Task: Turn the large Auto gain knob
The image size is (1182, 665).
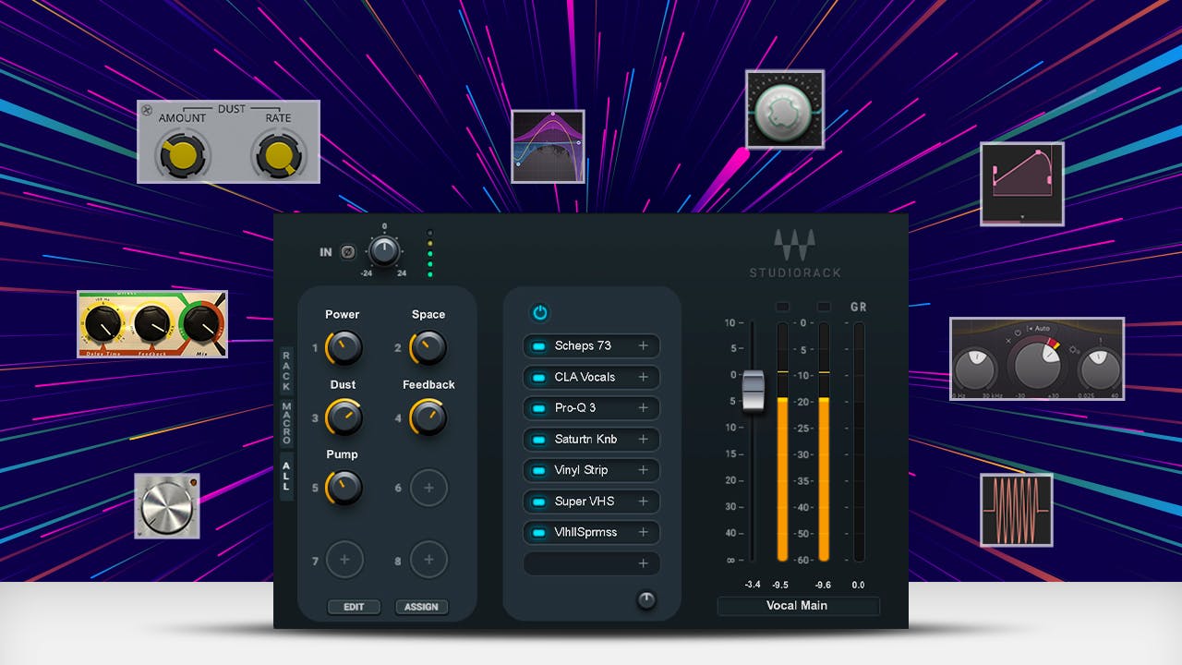Action: point(1038,364)
